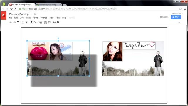Open the user account dropdown
Screen dimensions: 188x106
(x=177, y=14)
